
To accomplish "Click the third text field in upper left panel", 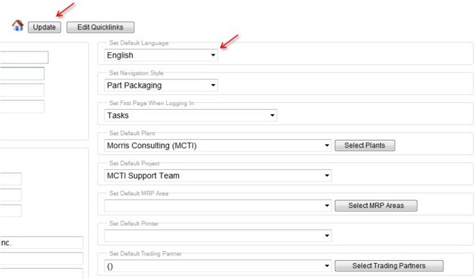I will pos(22,90).
